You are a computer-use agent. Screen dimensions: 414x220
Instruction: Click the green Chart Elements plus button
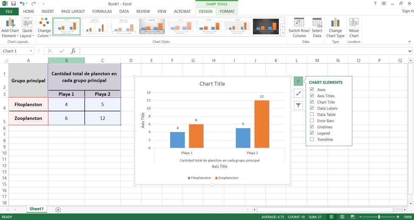[x=298, y=81]
